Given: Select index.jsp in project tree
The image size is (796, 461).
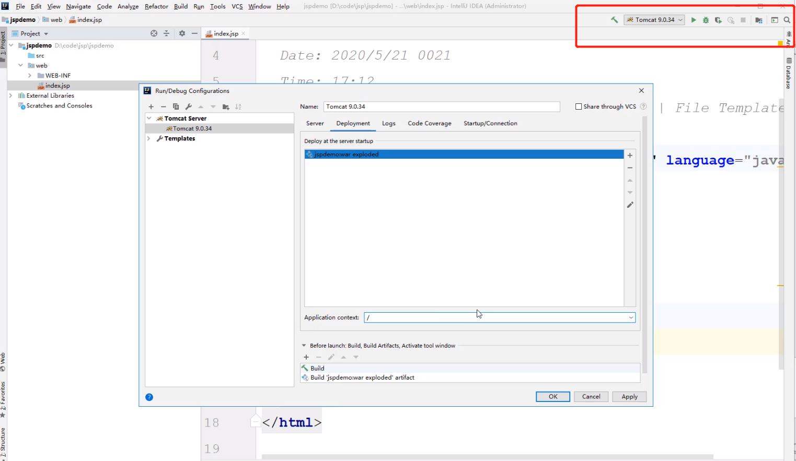Looking at the screenshot, I should tap(57, 86).
